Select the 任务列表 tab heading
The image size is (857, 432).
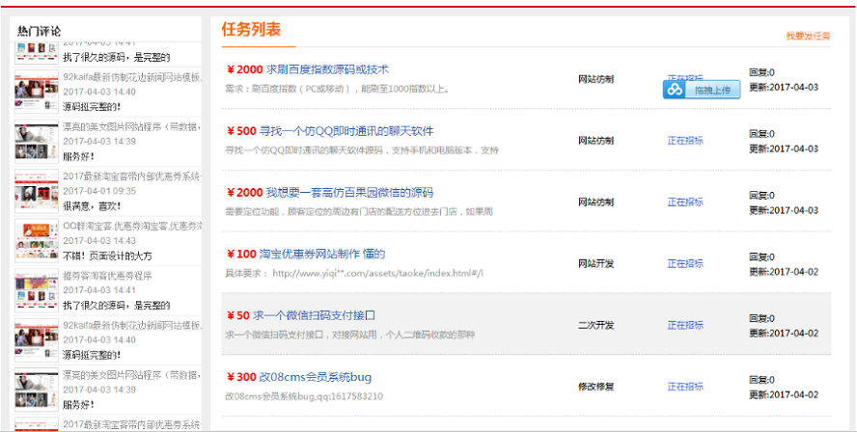coord(251,30)
